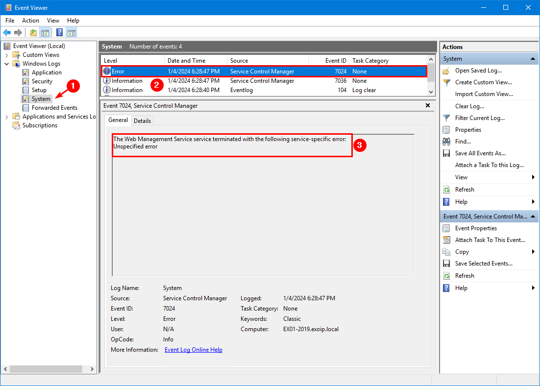Open the Action menu
This screenshot has width=540, height=386.
pos(30,21)
